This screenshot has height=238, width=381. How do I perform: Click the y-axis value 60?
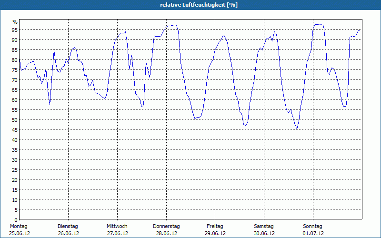pyautogui.click(x=15, y=99)
